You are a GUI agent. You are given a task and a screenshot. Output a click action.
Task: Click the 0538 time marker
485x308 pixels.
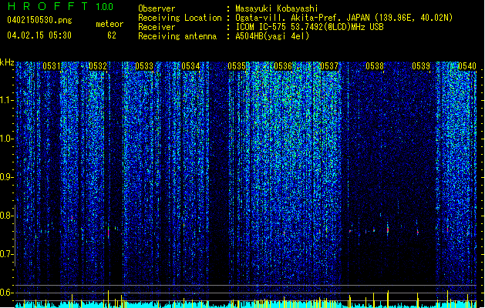pyautogui.click(x=375, y=66)
